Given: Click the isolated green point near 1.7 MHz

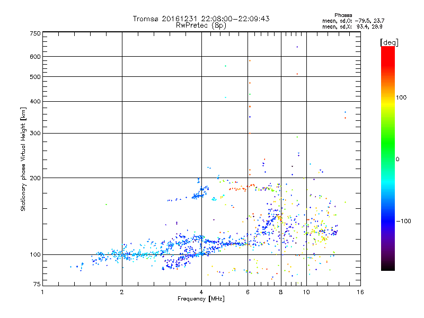Looking at the screenshot, I should (107, 205).
